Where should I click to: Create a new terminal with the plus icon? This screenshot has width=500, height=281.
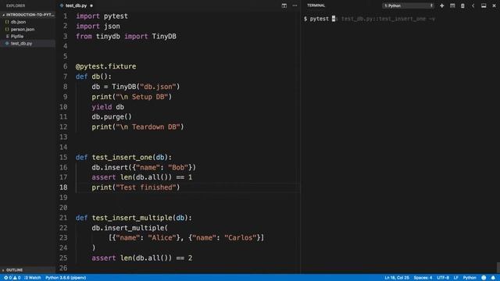coord(441,5)
